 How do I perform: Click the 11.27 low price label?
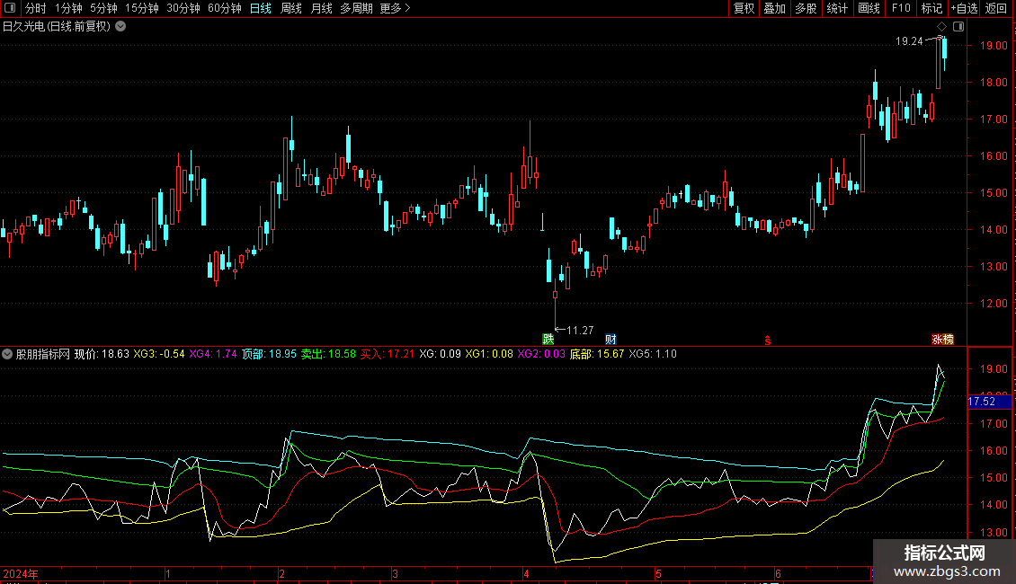point(580,331)
